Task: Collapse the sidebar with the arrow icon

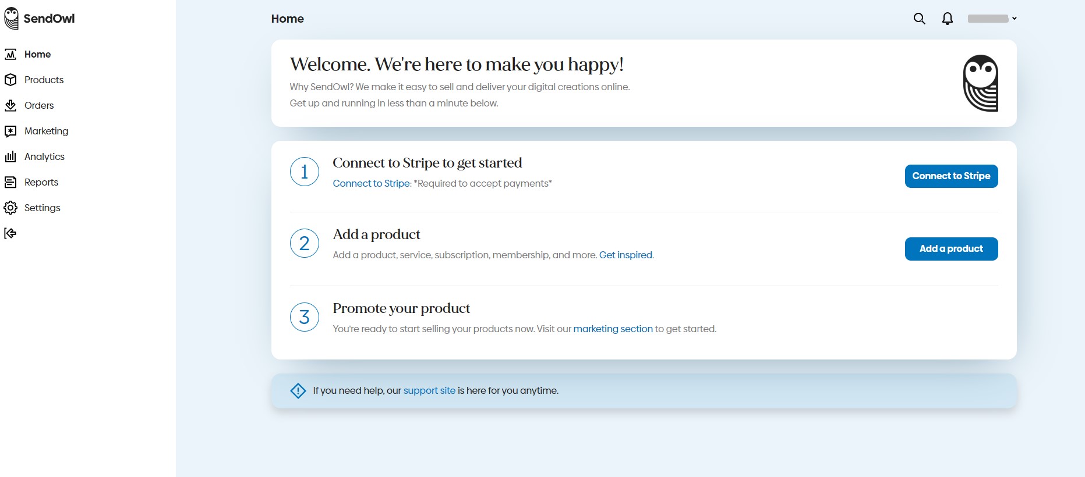Action: point(10,233)
